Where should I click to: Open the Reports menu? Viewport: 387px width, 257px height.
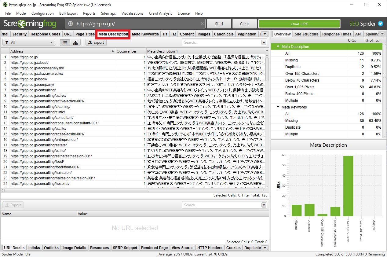[89, 13]
